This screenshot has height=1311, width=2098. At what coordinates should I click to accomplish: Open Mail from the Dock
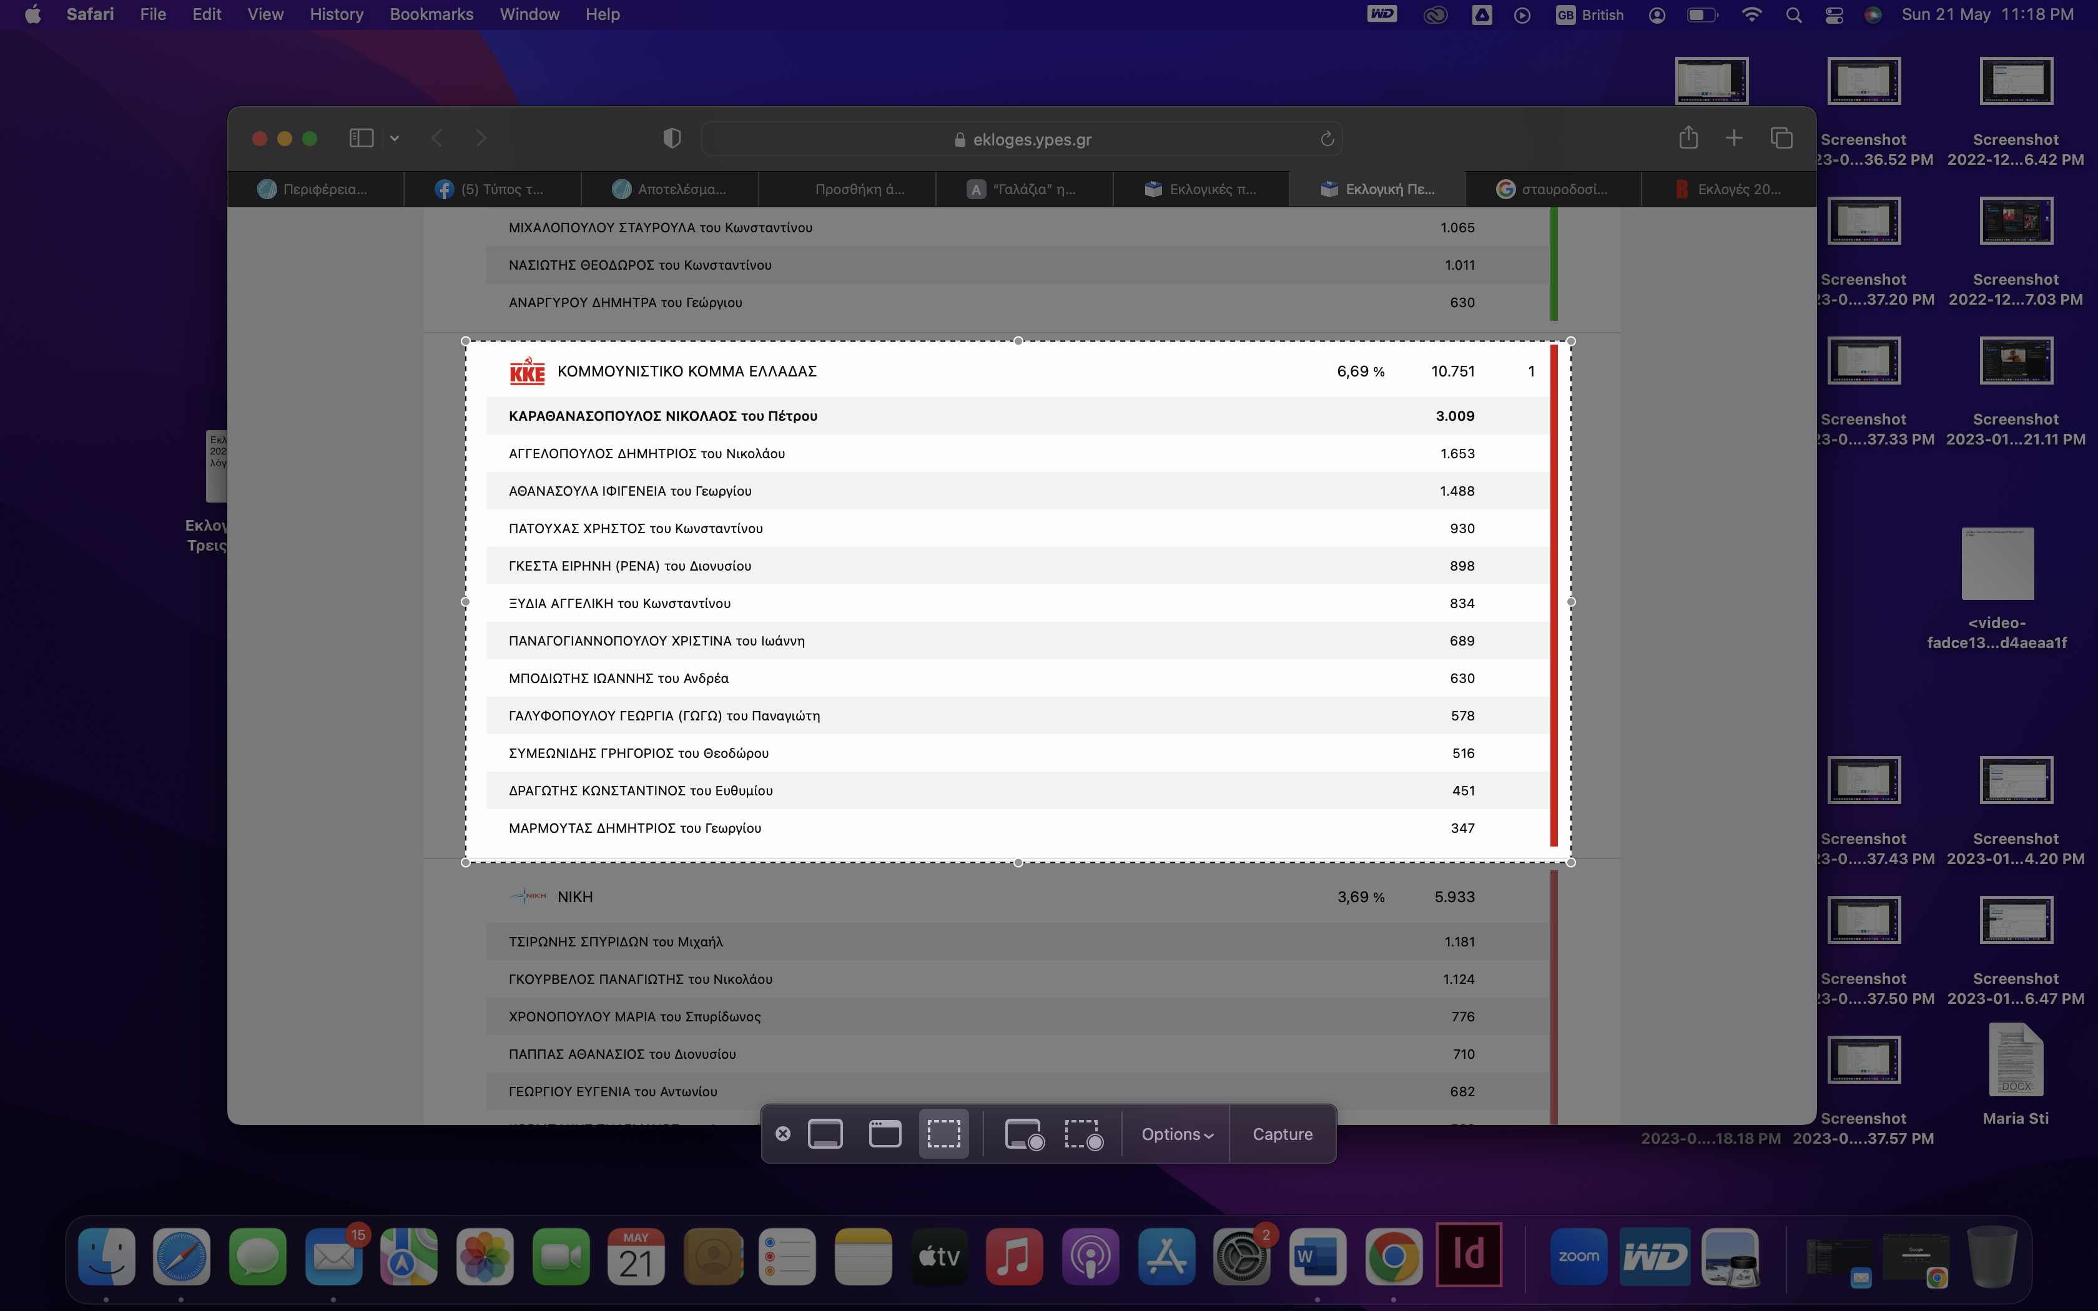[334, 1256]
